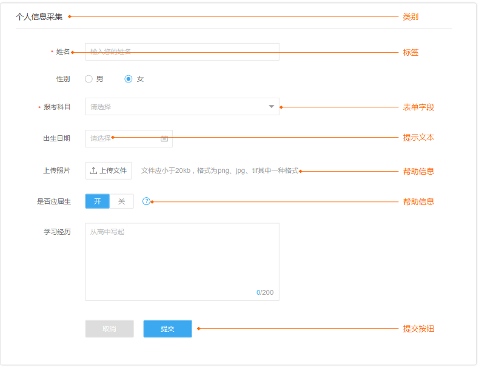Open the 出生日期 date picker field

point(129,138)
